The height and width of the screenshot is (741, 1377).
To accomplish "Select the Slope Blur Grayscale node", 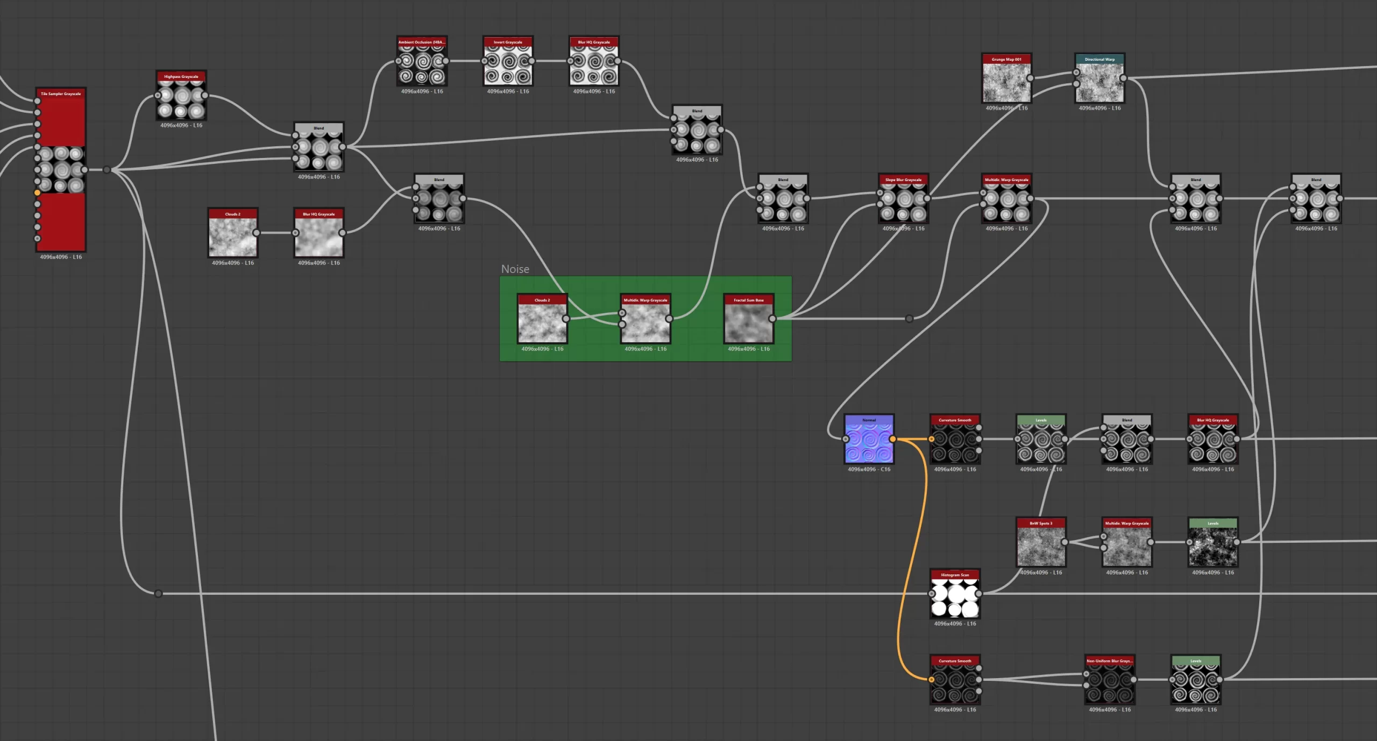I will coord(904,199).
